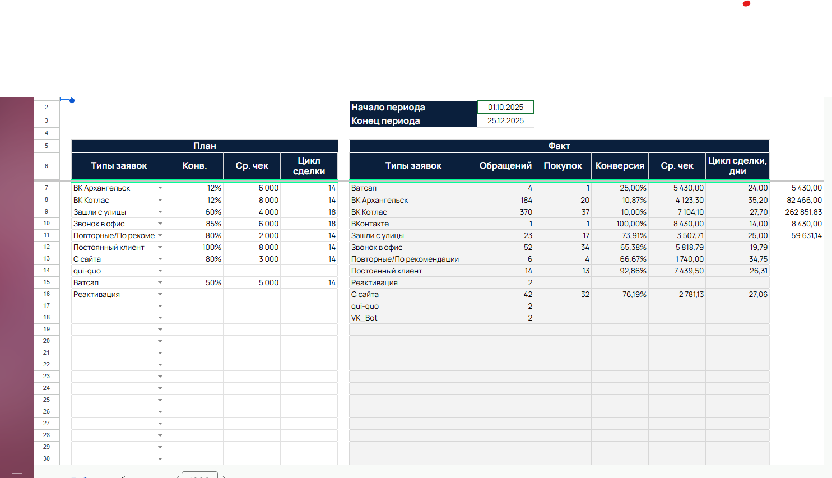Click the Факт table header
Image resolution: width=832 pixels, height=478 pixels.
(559, 146)
